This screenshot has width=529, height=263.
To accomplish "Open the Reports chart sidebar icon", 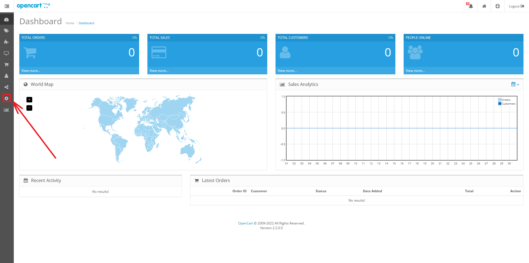I will pos(6,110).
